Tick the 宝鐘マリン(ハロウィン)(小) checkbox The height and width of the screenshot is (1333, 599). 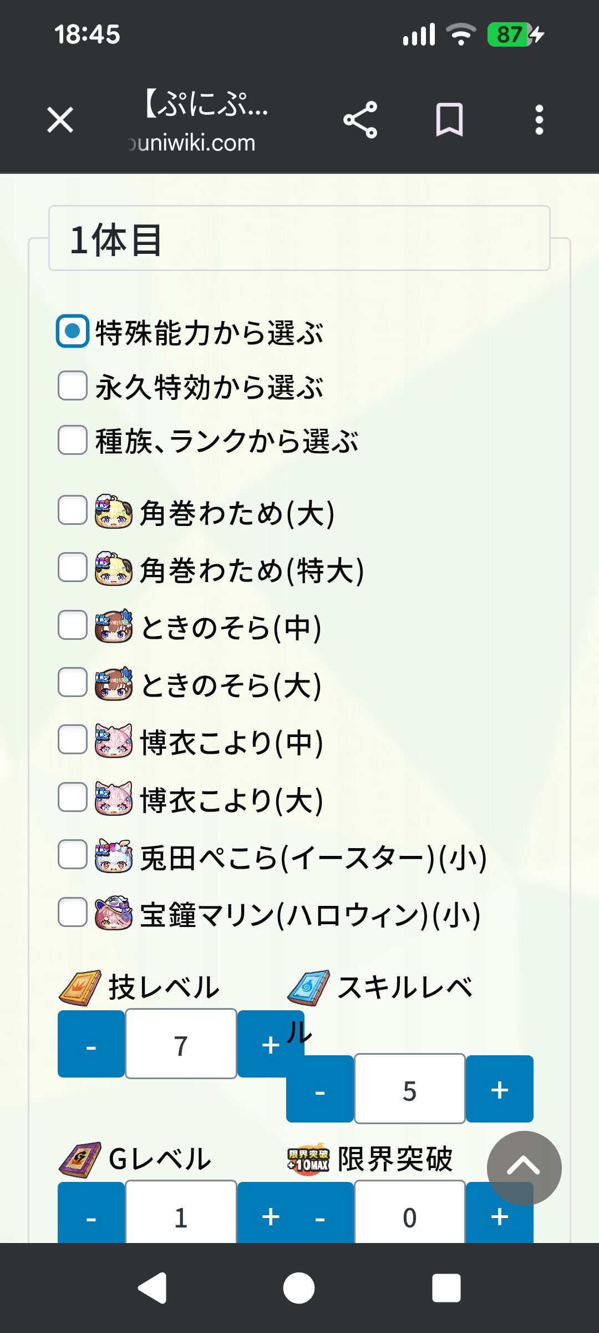coord(73,912)
